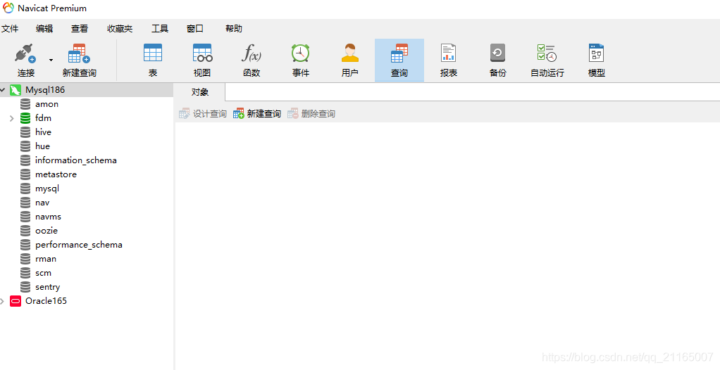
Task: Click the hue database cylinder icon
Action: coord(25,146)
